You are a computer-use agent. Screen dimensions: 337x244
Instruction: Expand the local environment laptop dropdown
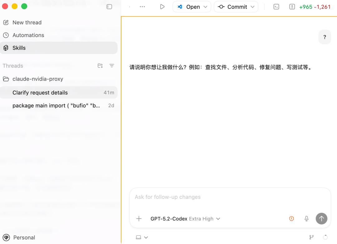142,237
